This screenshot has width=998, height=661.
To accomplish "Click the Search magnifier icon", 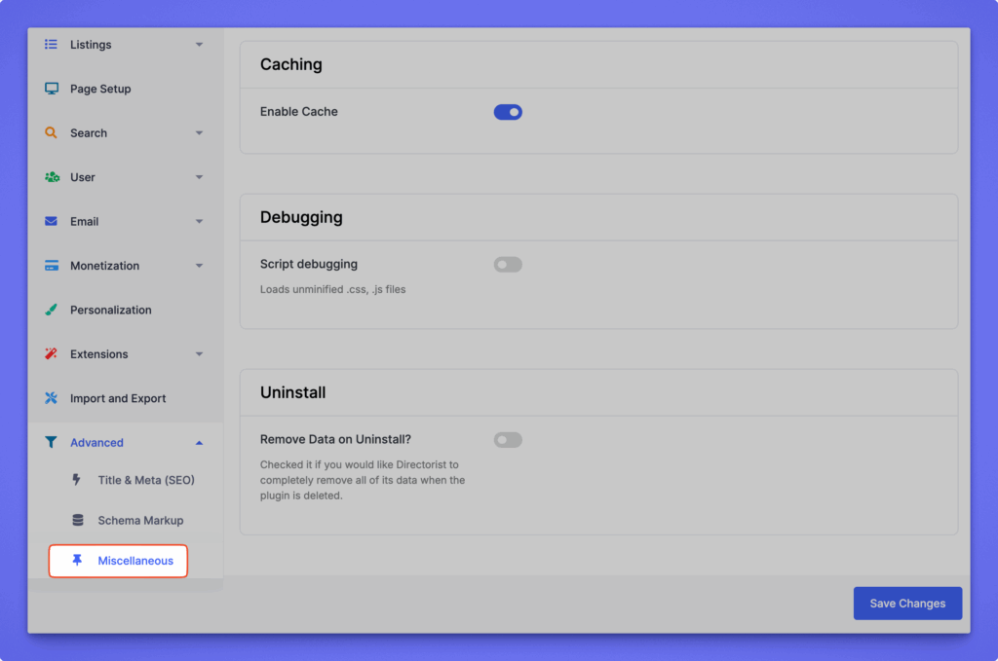I will [52, 133].
